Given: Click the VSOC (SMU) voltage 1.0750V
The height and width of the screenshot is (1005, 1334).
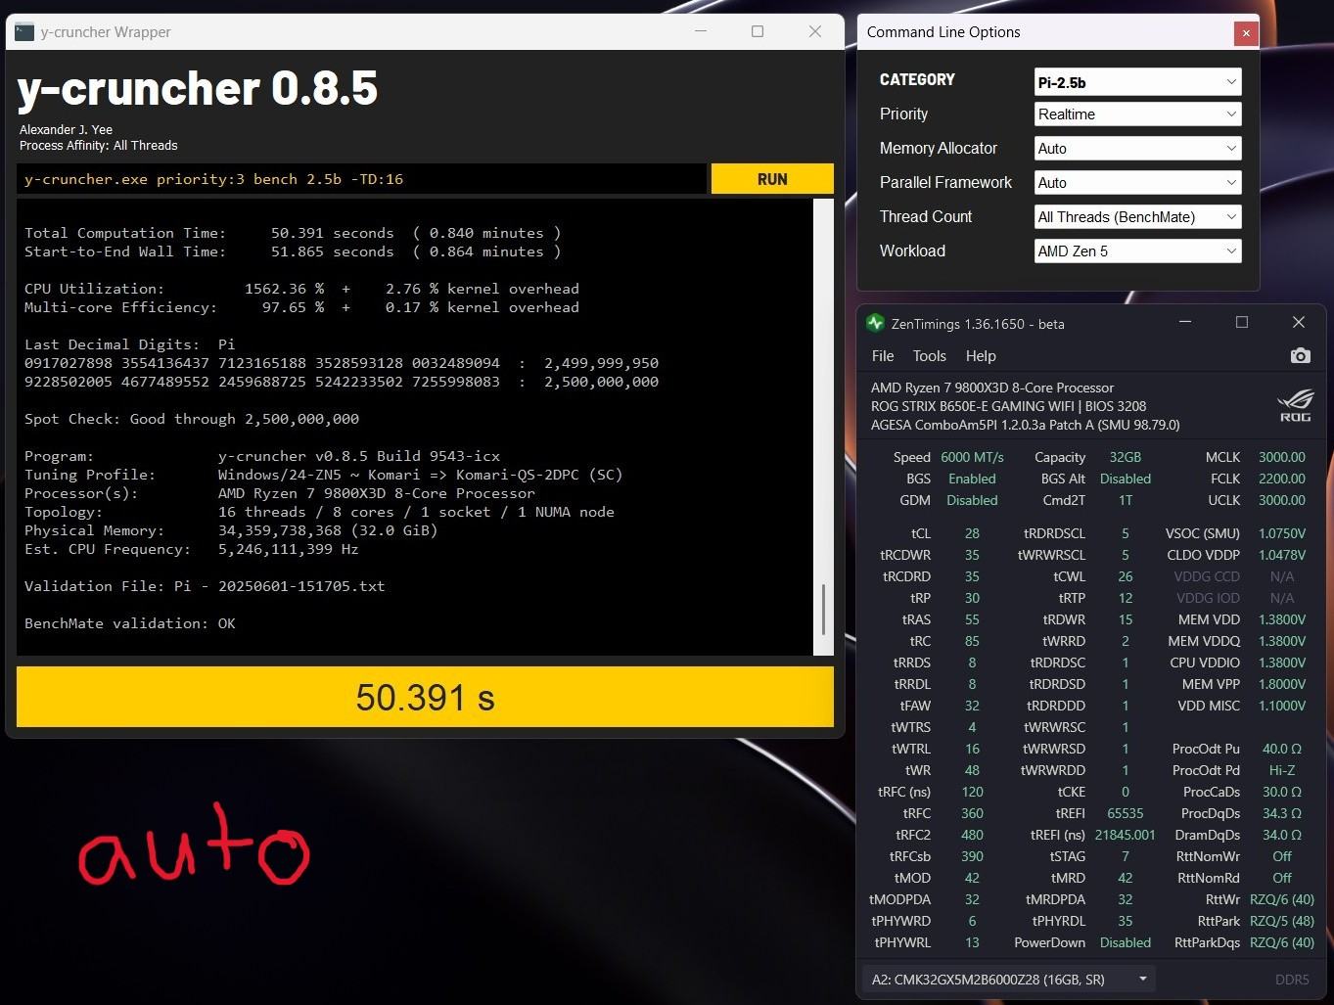Looking at the screenshot, I should [x=1282, y=533].
